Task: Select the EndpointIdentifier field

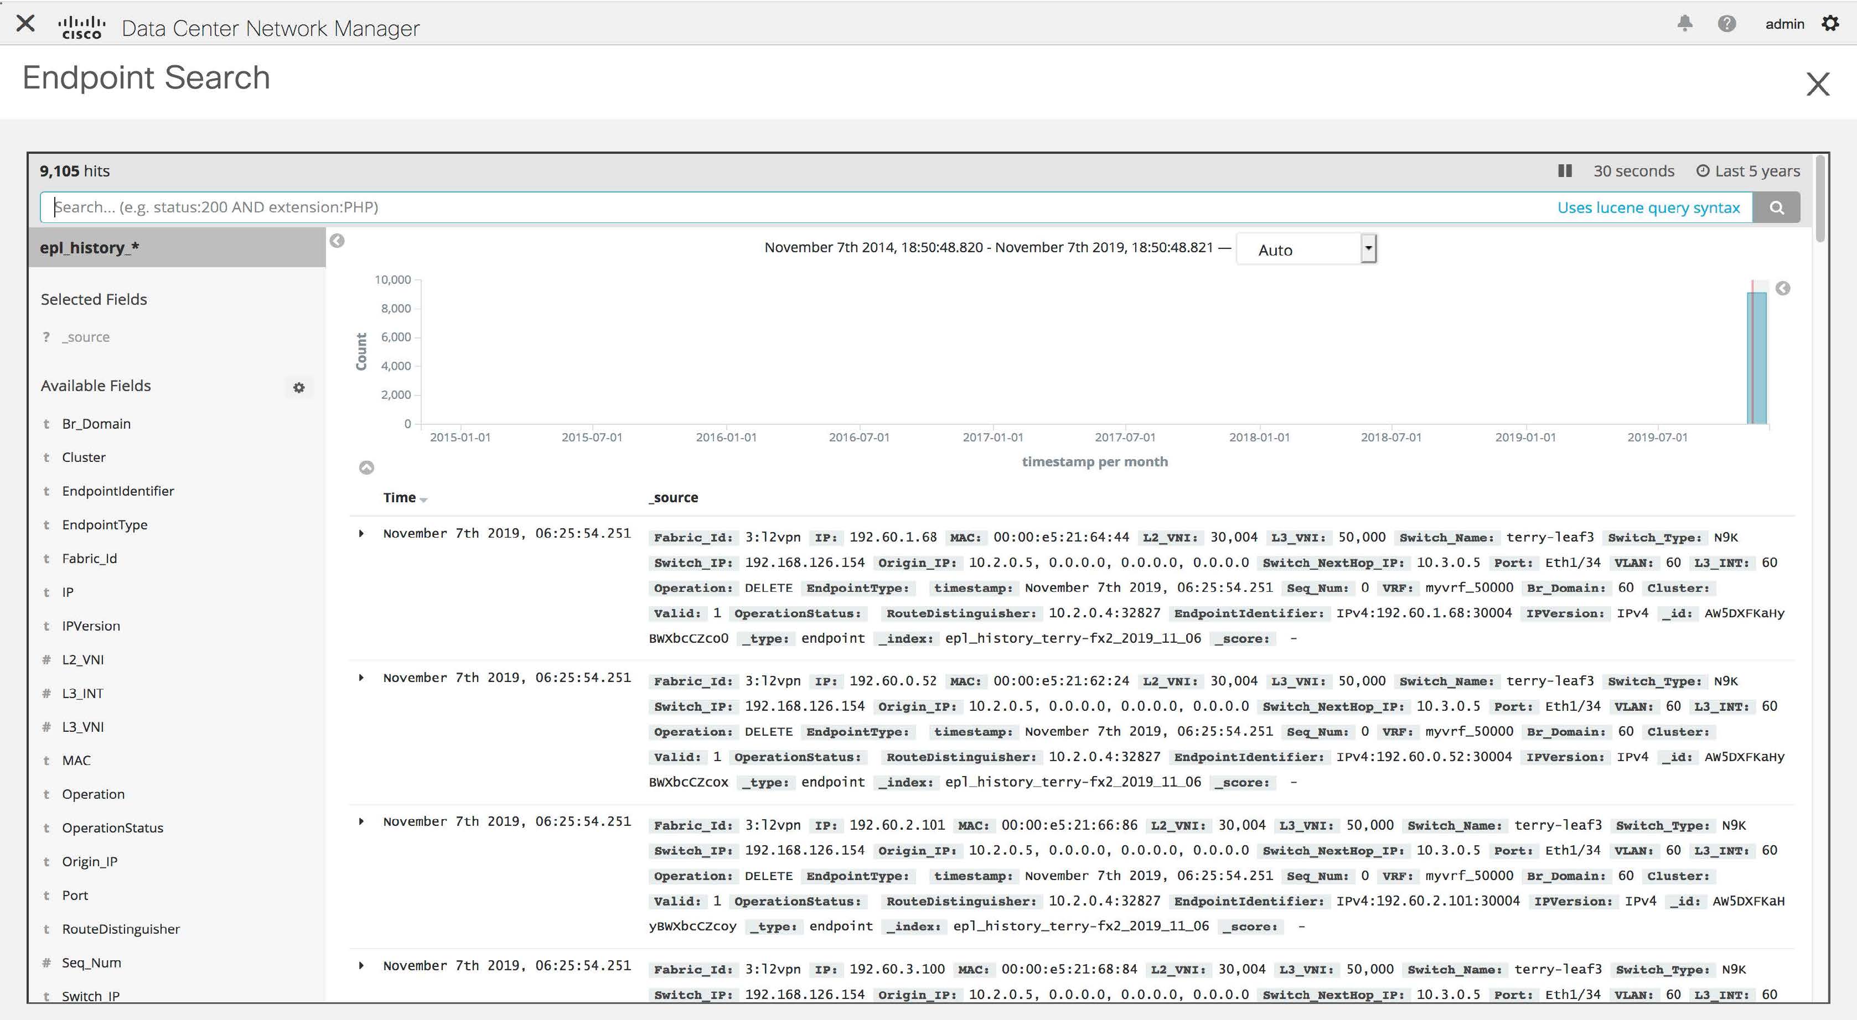Action: tap(117, 491)
